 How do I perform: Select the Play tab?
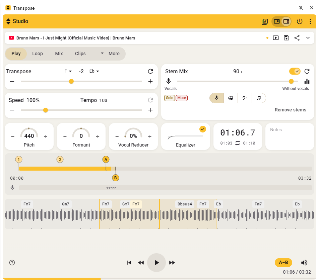tap(16, 54)
